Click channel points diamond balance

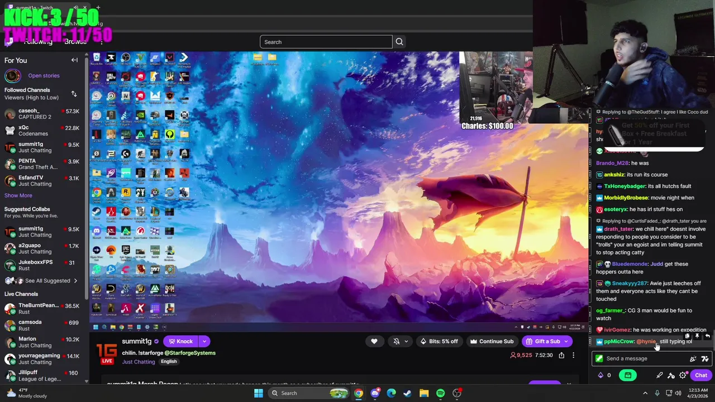tap(604, 375)
